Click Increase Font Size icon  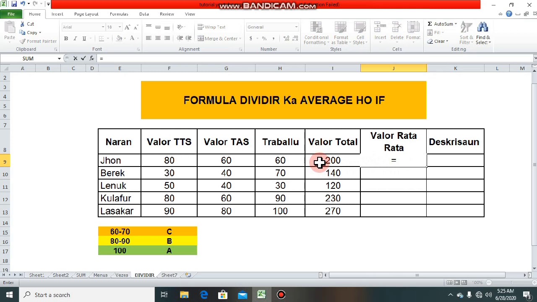coord(127,27)
